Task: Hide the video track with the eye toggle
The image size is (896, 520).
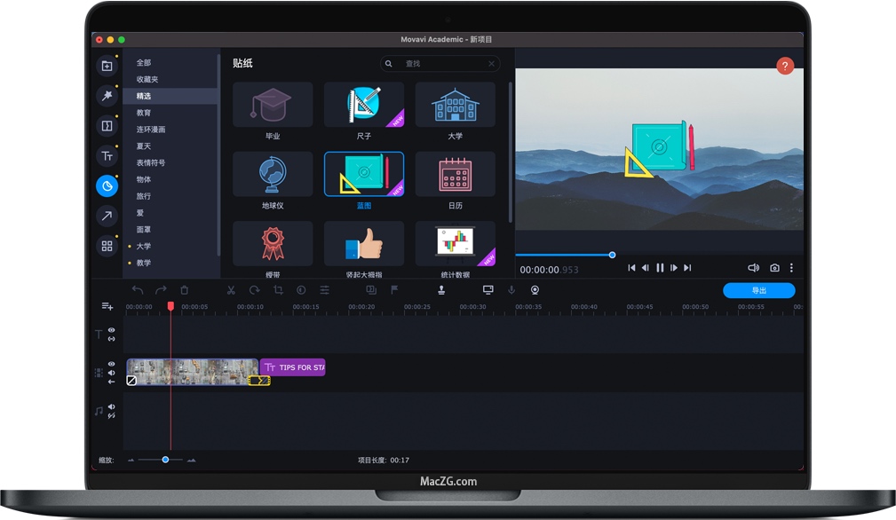Action: tap(111, 364)
